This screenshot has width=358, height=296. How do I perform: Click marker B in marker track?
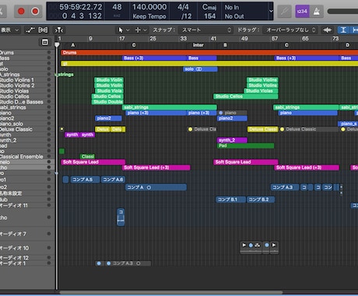(x=225, y=45)
